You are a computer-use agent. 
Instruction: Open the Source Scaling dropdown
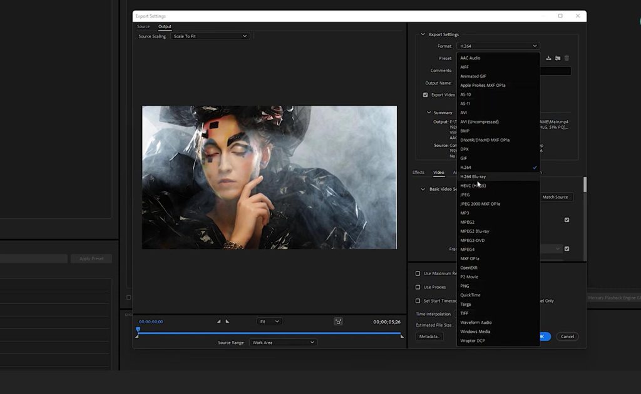[x=210, y=36]
